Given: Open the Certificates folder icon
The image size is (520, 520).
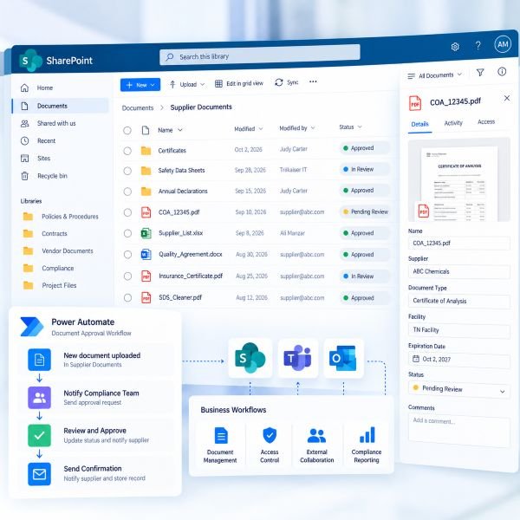Looking at the screenshot, I should click(146, 151).
